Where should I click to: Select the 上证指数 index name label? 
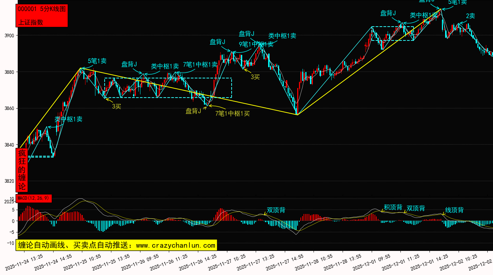(31, 22)
